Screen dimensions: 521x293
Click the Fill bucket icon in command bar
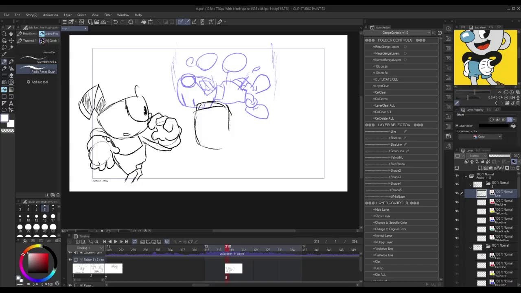pyautogui.click(x=144, y=22)
